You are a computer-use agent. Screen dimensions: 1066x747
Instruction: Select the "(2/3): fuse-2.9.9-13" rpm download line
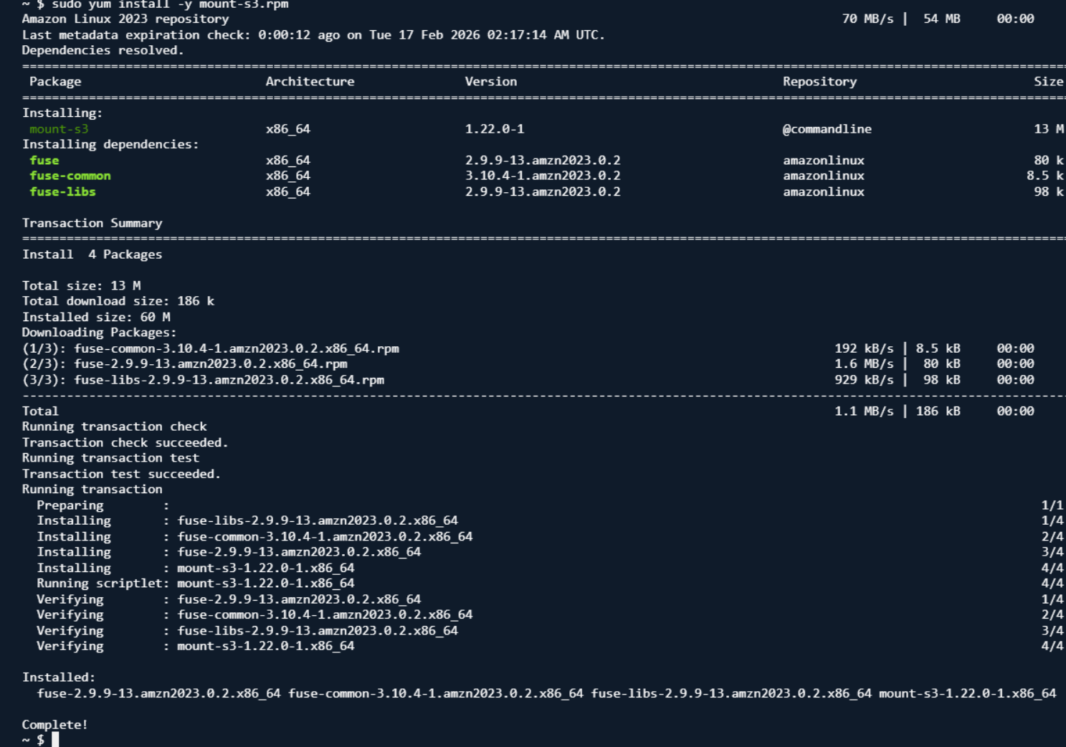[185, 364]
